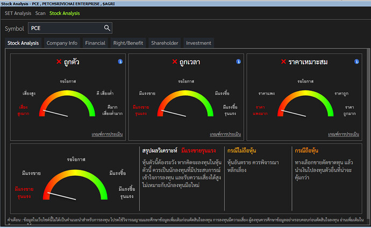Open info icon on ถูกเวลา panel
The height and width of the screenshot is (228, 371).
238,61
